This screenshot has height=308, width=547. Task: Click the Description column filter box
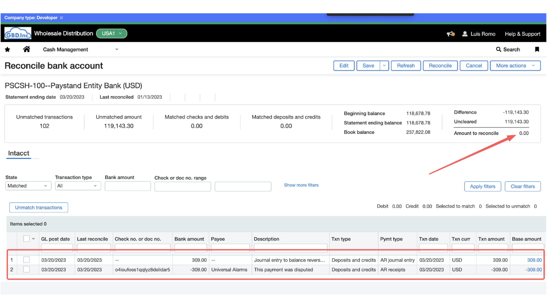(x=291, y=248)
